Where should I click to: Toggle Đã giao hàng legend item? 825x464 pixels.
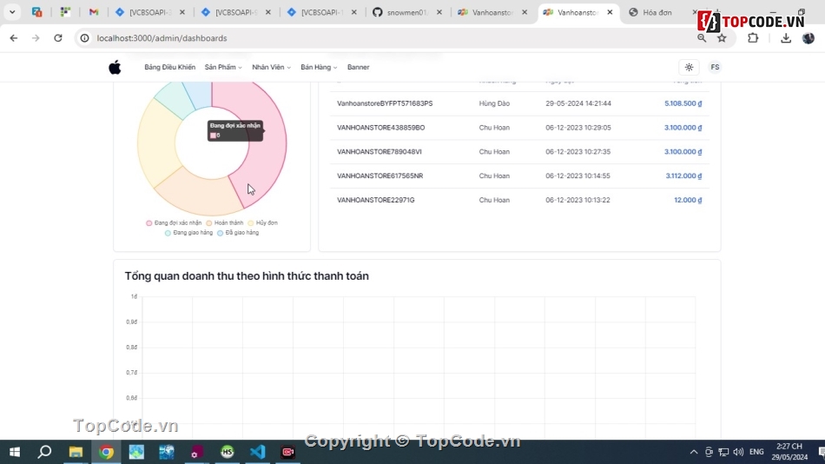click(238, 232)
